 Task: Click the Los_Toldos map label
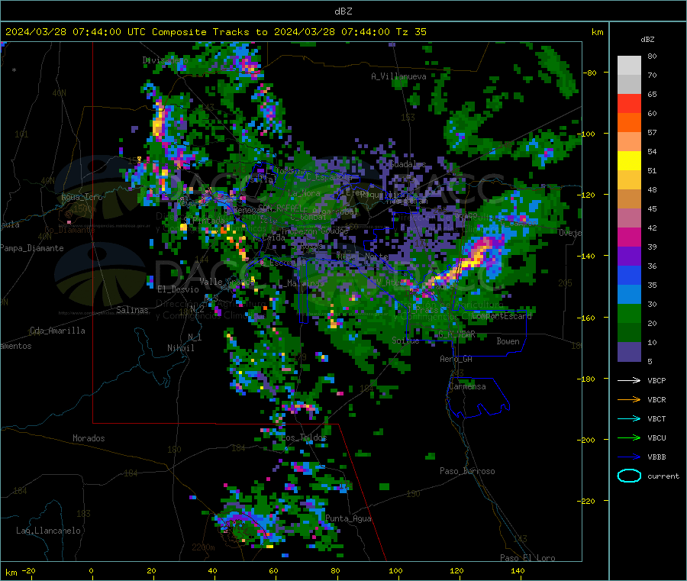304,437
